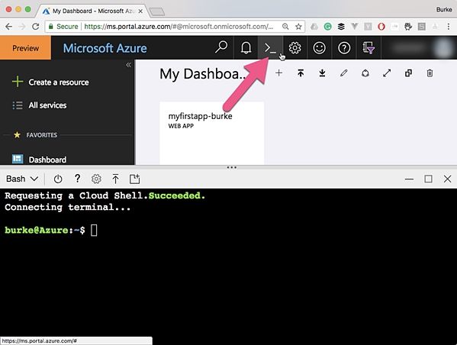
Task: Collapse the left sidebar with chevrons
Action: [128, 65]
